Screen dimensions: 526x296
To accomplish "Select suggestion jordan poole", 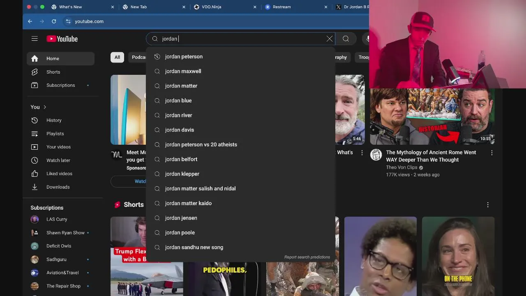I will [240, 233].
